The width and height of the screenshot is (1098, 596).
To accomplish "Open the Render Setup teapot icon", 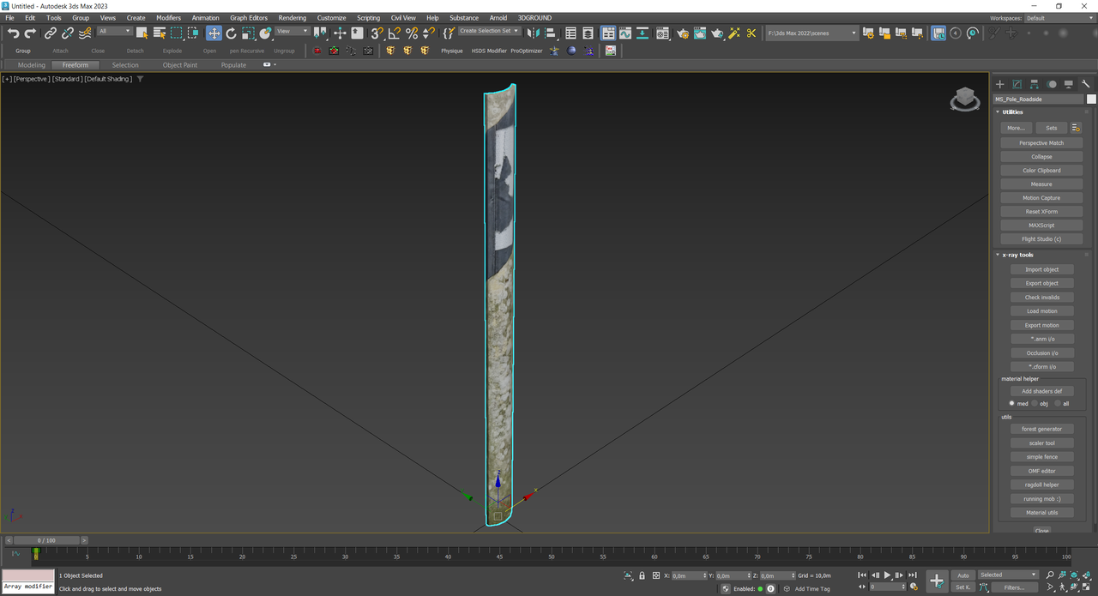I will 682,33.
